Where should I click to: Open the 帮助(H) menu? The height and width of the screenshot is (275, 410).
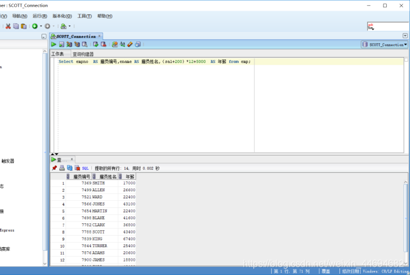(105, 16)
